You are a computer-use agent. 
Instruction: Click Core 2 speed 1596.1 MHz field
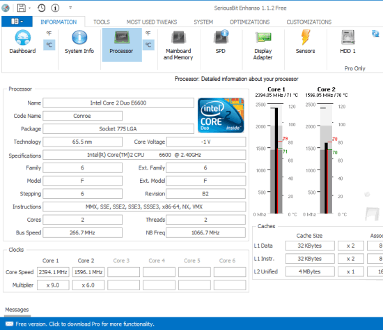click(88, 272)
